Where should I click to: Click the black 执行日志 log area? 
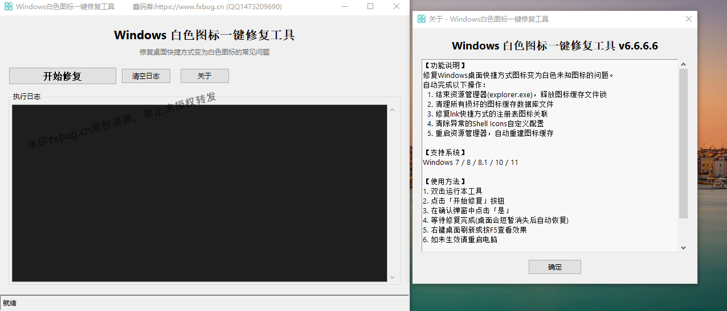pos(199,193)
